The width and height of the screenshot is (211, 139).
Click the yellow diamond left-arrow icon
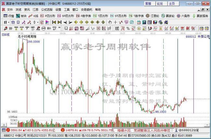76,22
